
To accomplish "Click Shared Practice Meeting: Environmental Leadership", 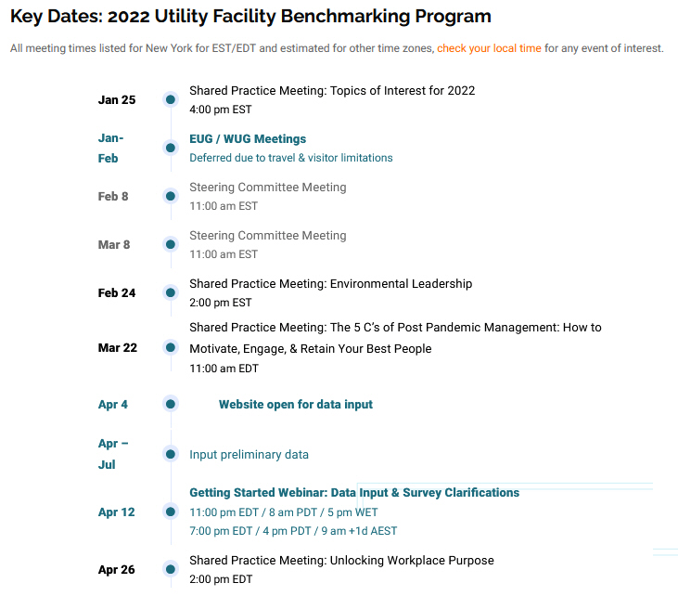I will [x=331, y=283].
